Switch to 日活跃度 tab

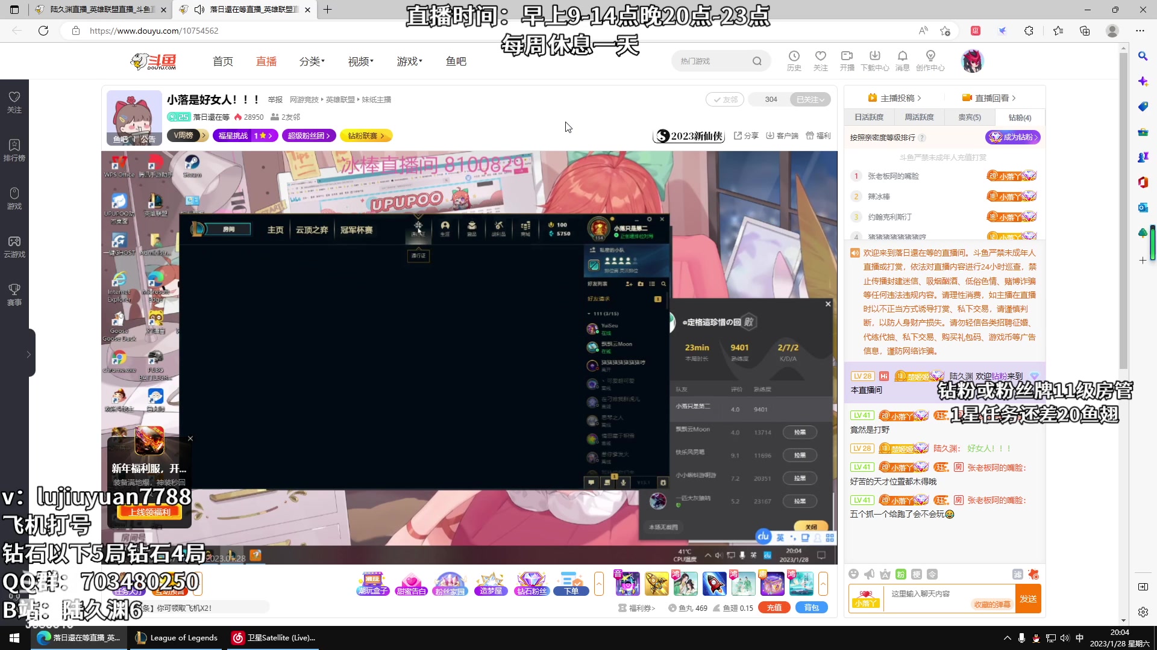pos(869,117)
